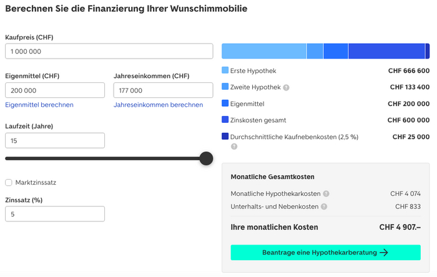Viewport: 437px width, 277px height.
Task: Click the Erste Hypothek segment in bar
Action: tap(264, 51)
